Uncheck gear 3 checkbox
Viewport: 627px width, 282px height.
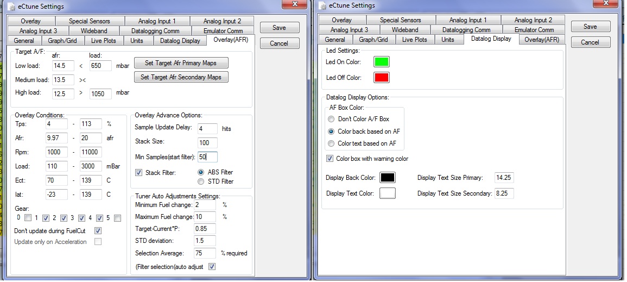pos(81,218)
